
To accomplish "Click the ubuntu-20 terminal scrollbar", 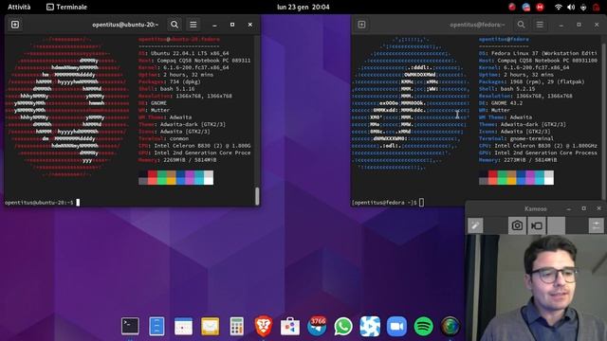I will [257, 196].
